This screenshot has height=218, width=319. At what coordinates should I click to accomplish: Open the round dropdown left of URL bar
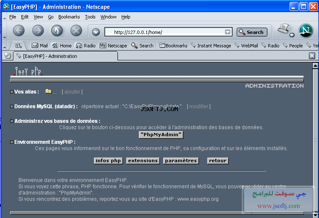point(96,32)
